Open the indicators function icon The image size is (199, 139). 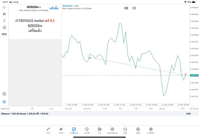click(x=4, y=21)
